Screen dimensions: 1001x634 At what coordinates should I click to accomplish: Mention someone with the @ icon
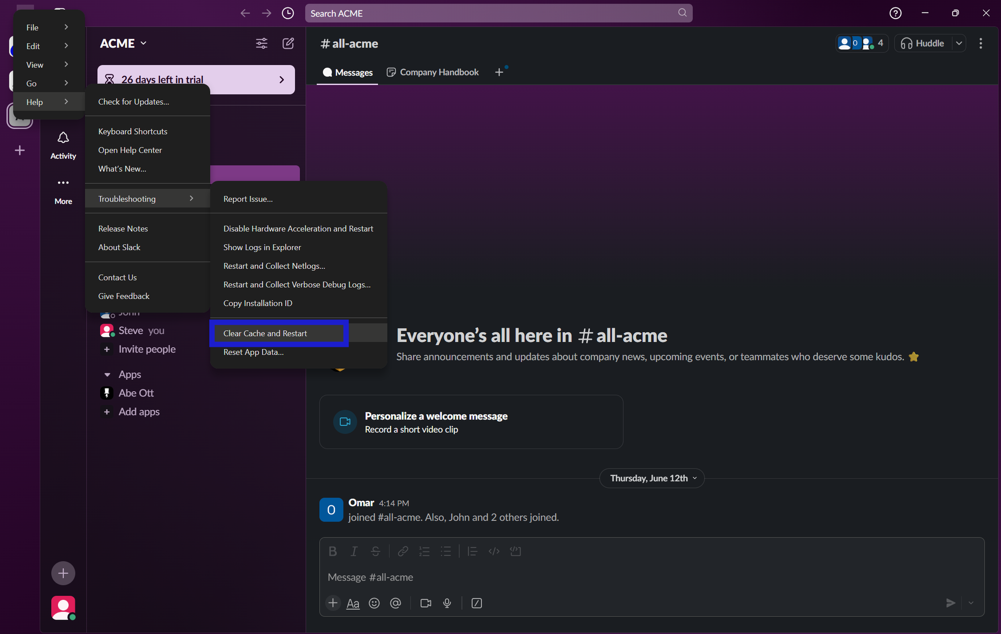tap(396, 603)
